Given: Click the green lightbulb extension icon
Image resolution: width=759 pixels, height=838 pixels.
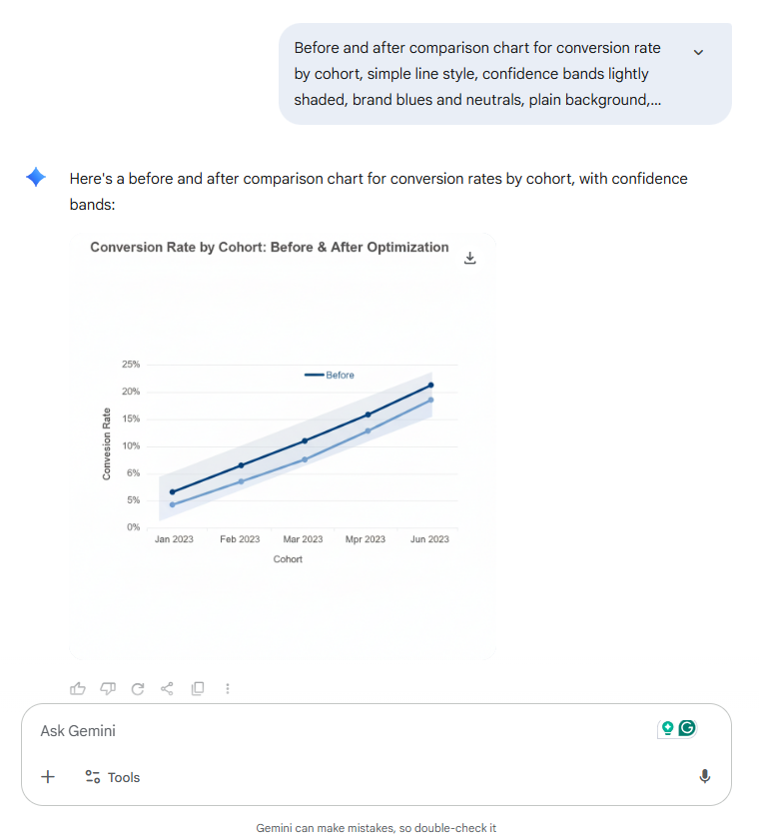Looking at the screenshot, I should [667, 728].
